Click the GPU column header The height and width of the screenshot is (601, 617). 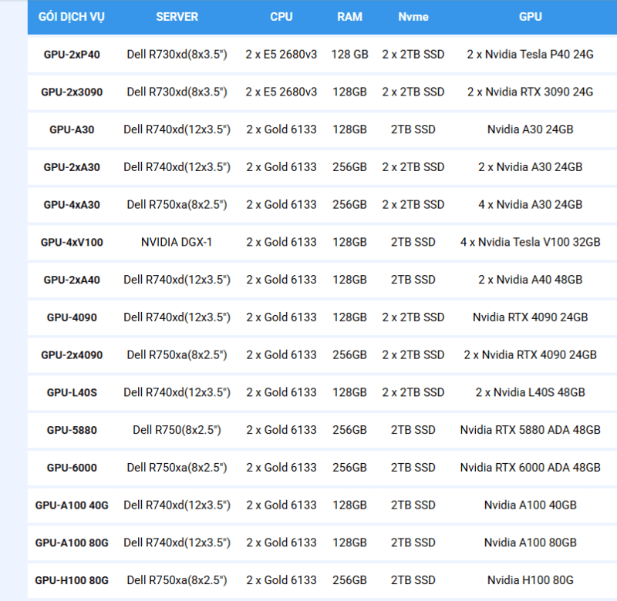pos(531,17)
